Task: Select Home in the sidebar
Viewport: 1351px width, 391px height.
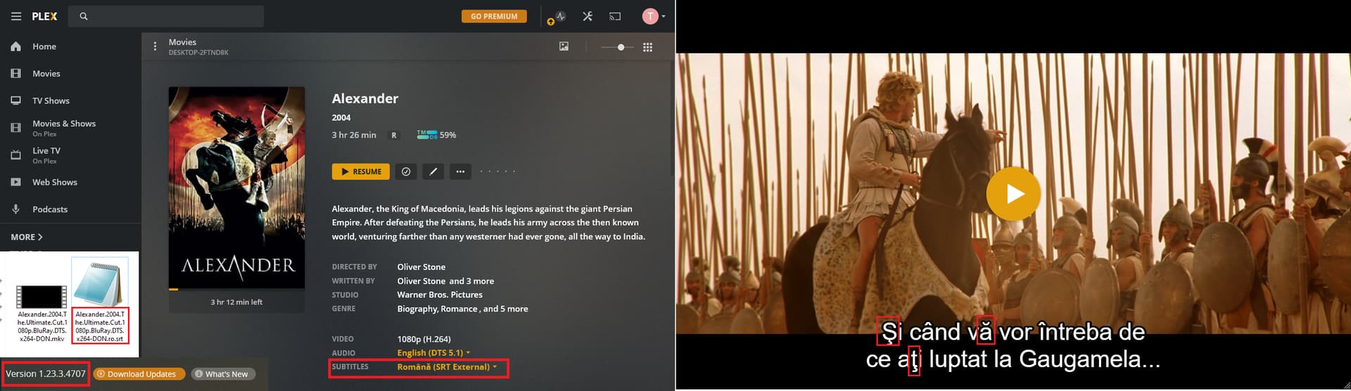Action: coord(44,46)
